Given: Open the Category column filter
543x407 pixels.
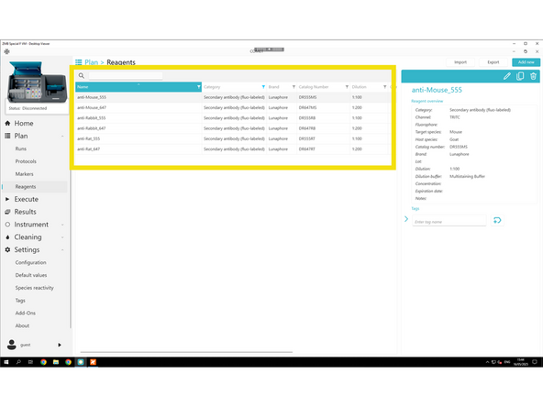Looking at the screenshot, I should click(x=263, y=87).
